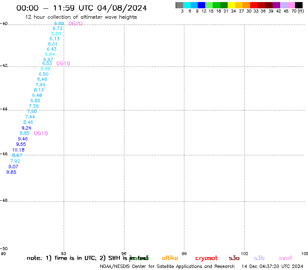Select the '00:00 – 11:59 UTC 04/08/2024' title
Viewport: 308px width, 270px height.
tap(82, 8)
